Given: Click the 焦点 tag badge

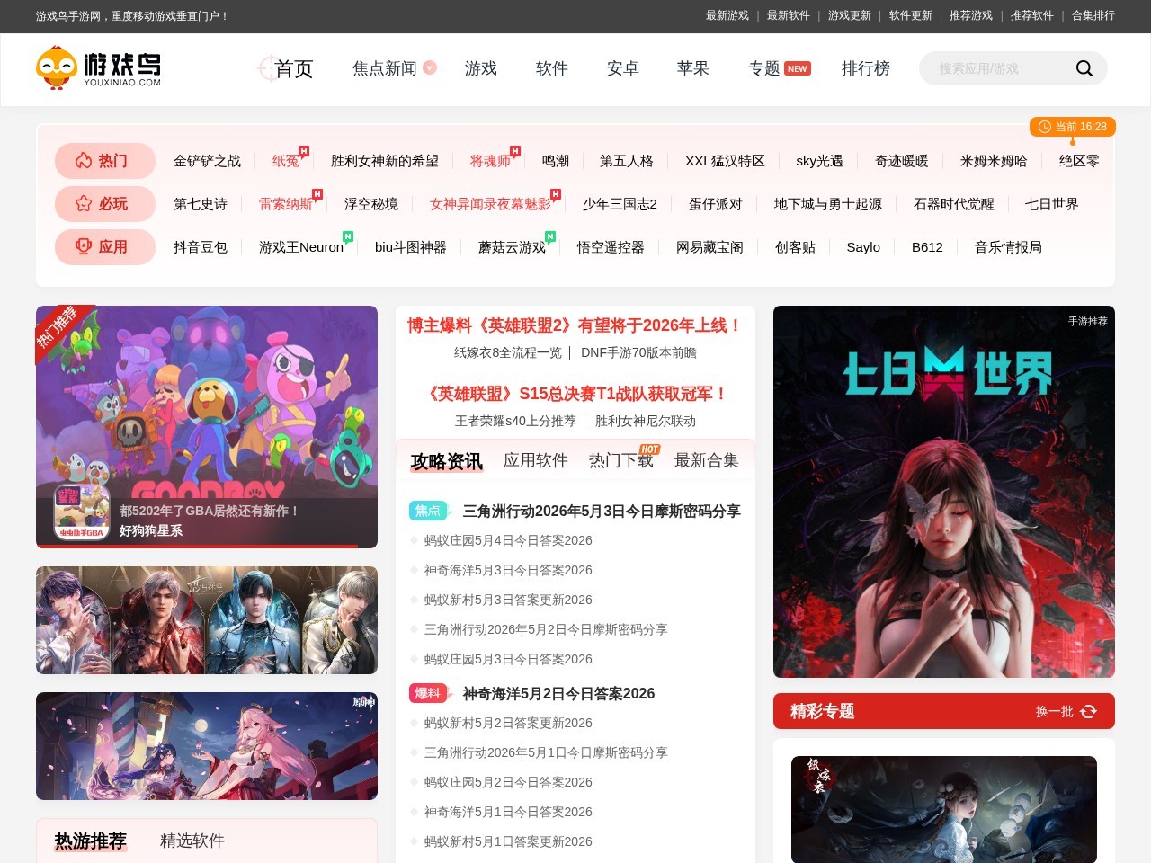Looking at the screenshot, I should pos(428,511).
